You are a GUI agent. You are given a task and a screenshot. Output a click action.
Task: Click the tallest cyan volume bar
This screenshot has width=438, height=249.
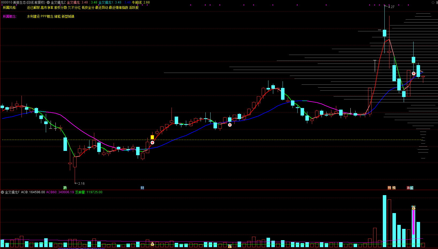click(x=384, y=221)
